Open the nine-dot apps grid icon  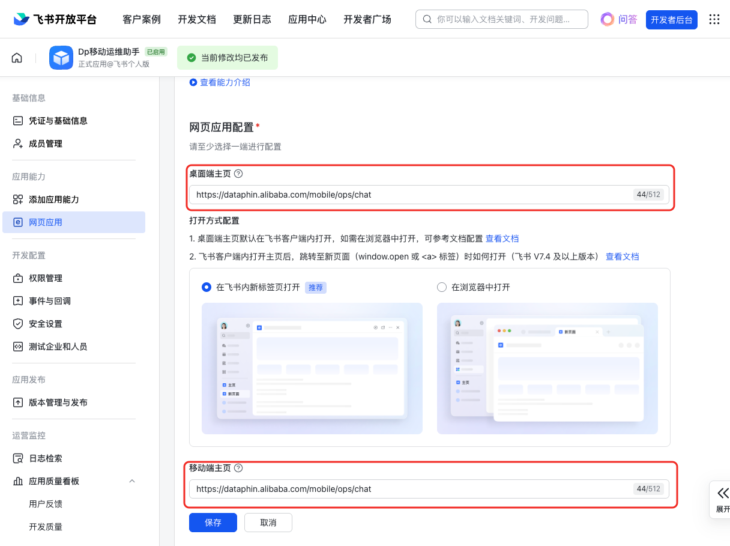[x=714, y=19]
